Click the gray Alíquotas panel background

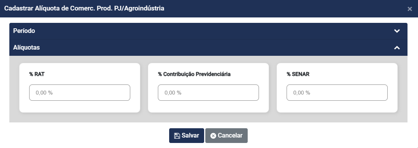coord(208,117)
